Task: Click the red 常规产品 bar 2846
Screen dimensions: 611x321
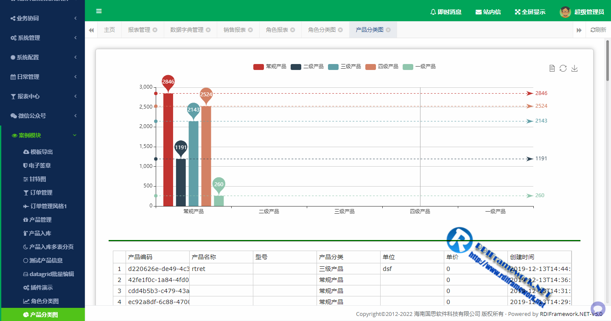Action: click(x=168, y=150)
